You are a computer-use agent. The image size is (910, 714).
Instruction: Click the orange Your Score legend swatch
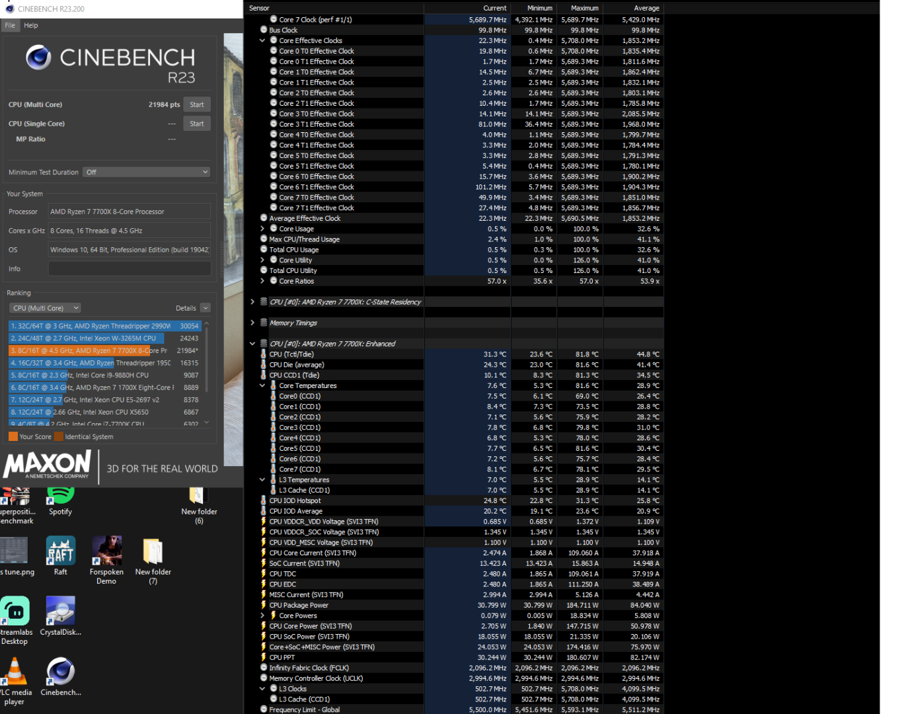click(13, 436)
